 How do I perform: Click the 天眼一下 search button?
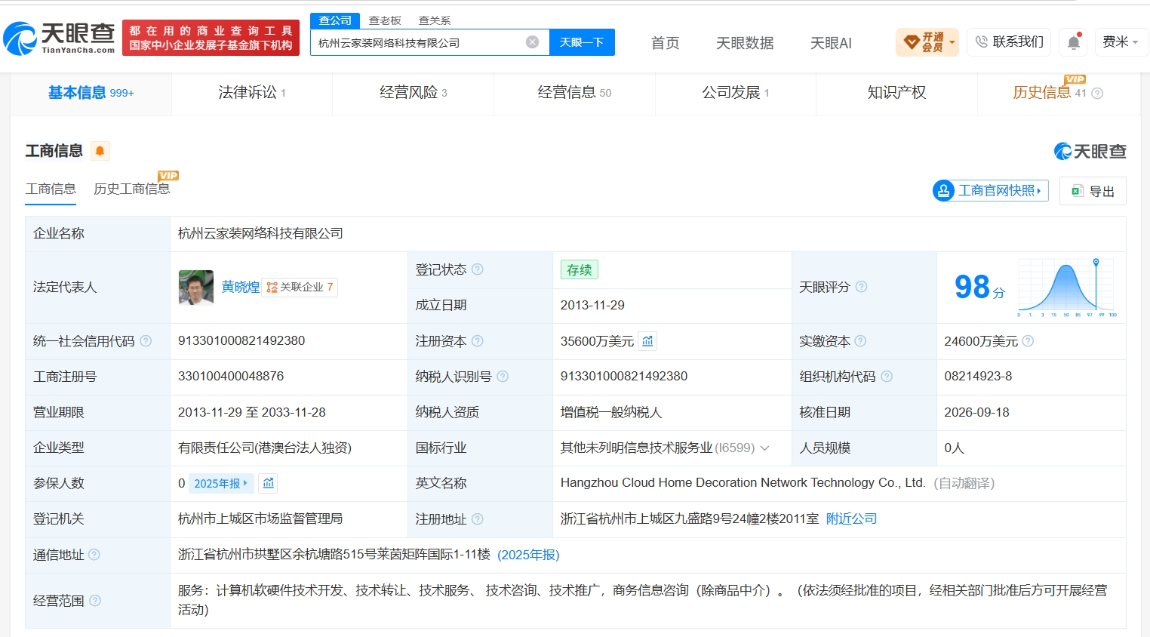click(582, 42)
